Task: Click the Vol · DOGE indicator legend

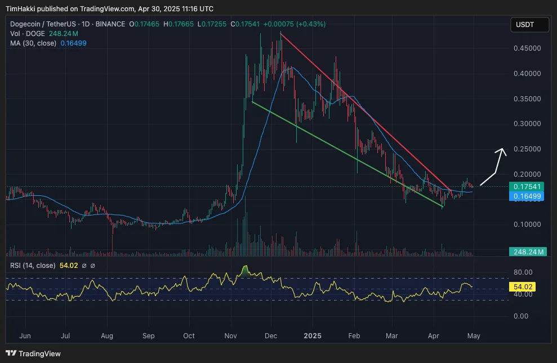Action: tap(26, 34)
